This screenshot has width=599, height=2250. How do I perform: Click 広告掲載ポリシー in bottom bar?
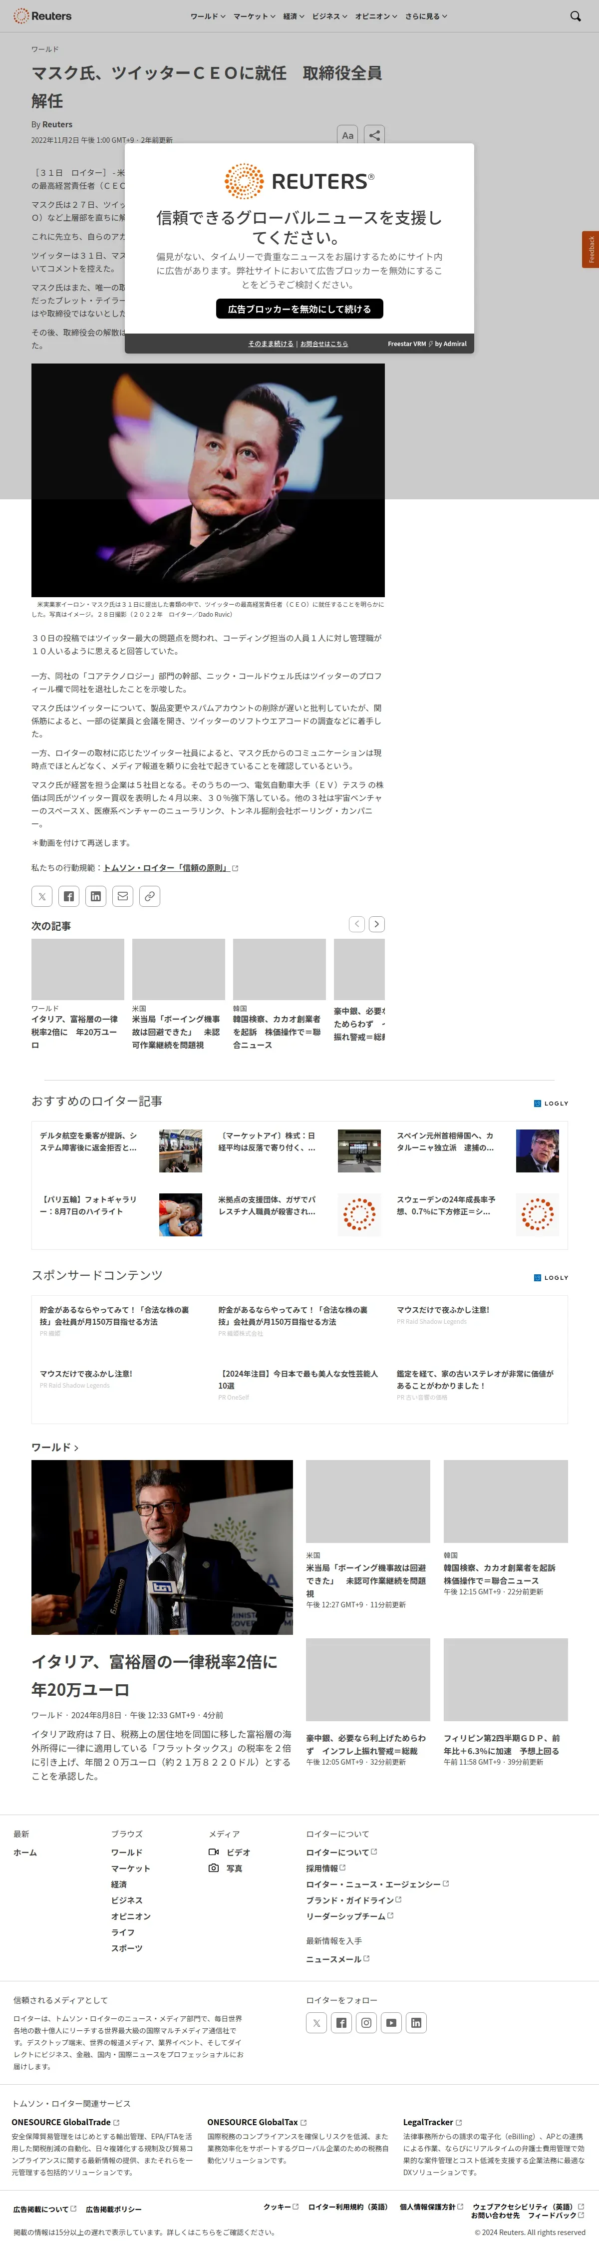113,2209
